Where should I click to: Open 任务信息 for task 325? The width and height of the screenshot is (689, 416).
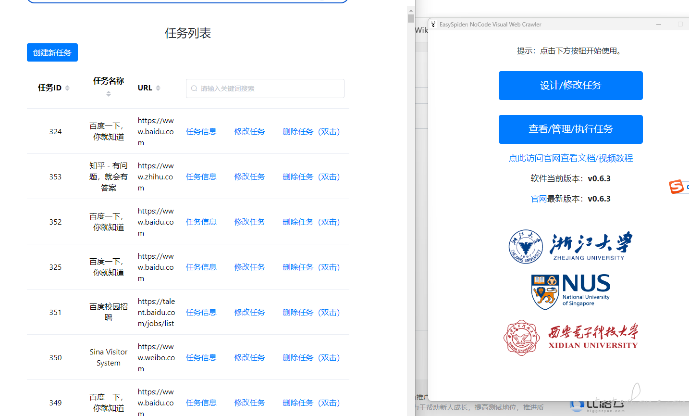(201, 267)
